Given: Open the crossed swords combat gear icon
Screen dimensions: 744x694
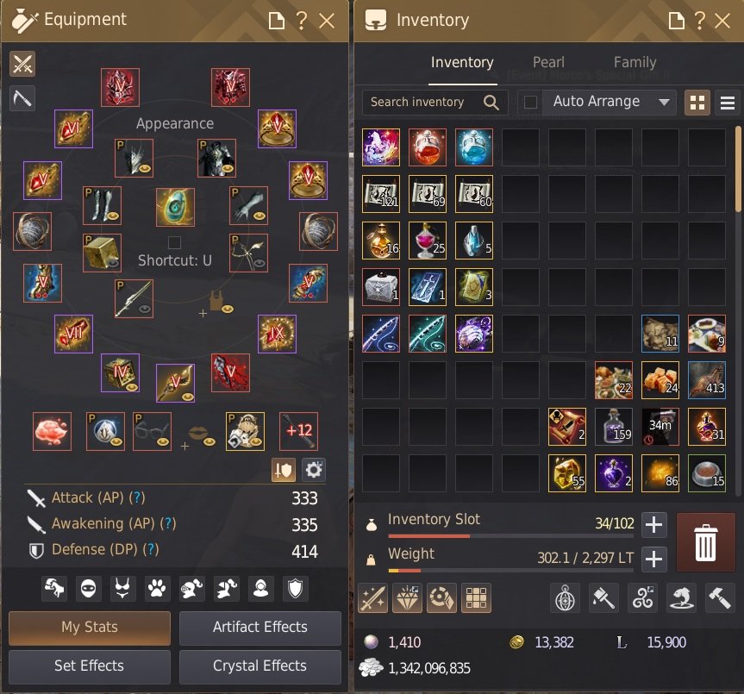Looking at the screenshot, I should coord(22,64).
